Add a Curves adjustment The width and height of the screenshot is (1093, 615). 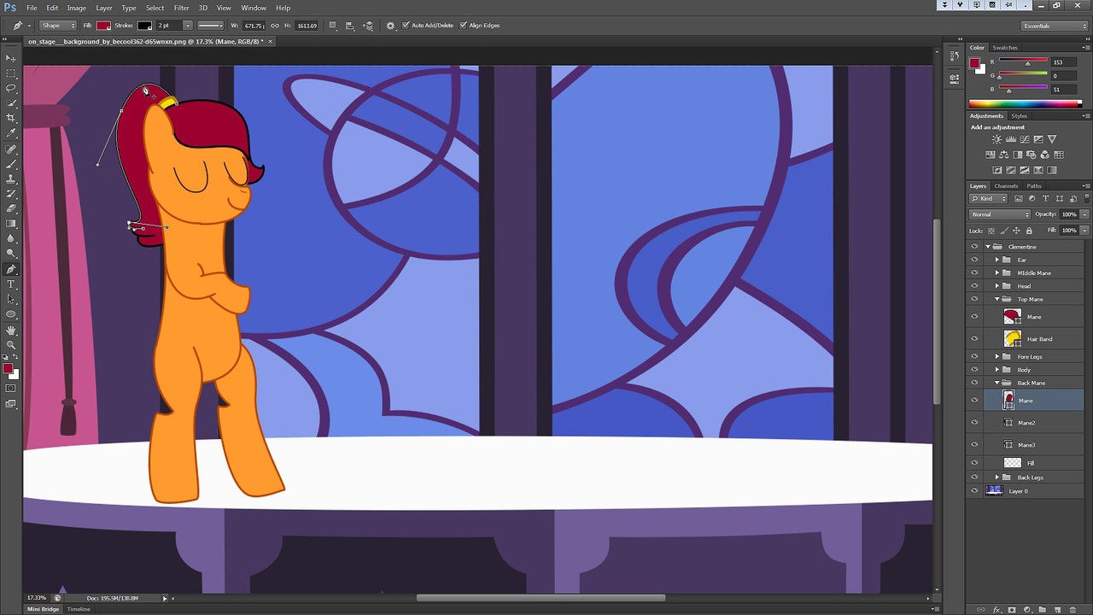[x=1025, y=139]
